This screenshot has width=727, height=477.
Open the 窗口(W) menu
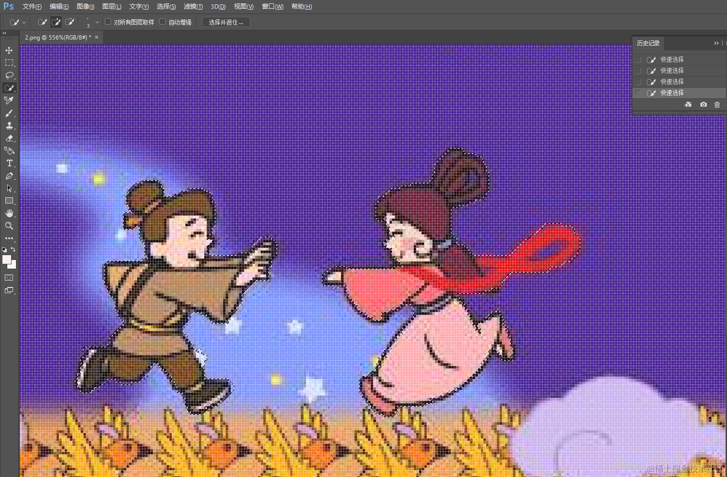click(273, 7)
